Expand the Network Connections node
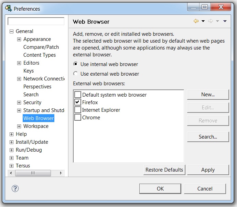Screen dimensions: 237x207 point(19,79)
